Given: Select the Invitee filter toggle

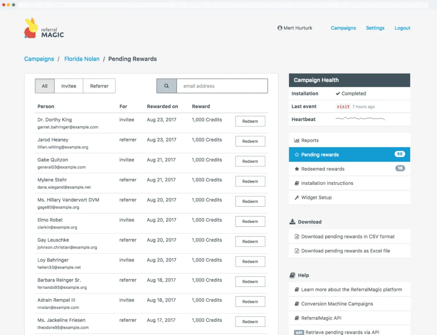Looking at the screenshot, I should coord(69,86).
